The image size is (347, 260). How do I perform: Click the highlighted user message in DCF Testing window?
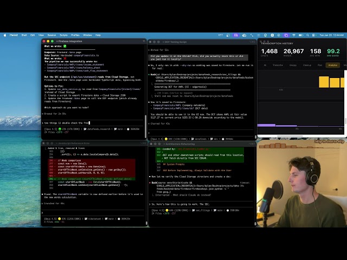point(198,57)
